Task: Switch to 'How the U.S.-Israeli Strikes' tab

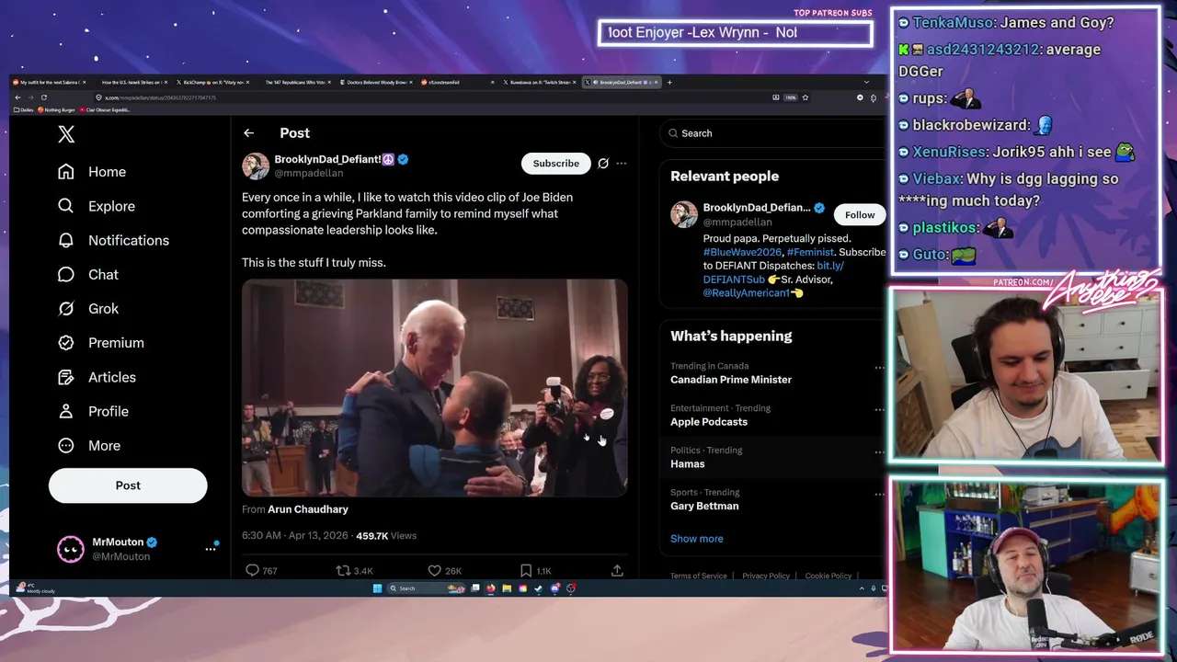Action: pyautogui.click(x=131, y=82)
